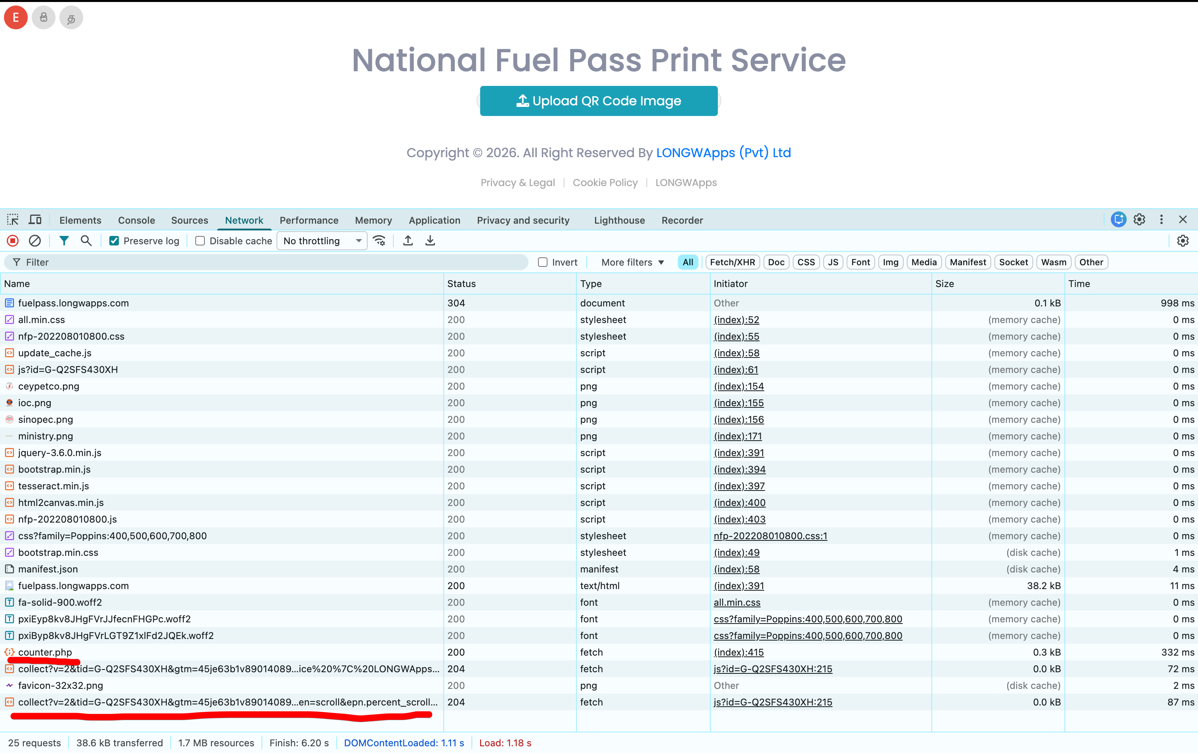Open DevTools three-dot customize menu
Screen dimensions: 1198x753
tap(1162, 220)
